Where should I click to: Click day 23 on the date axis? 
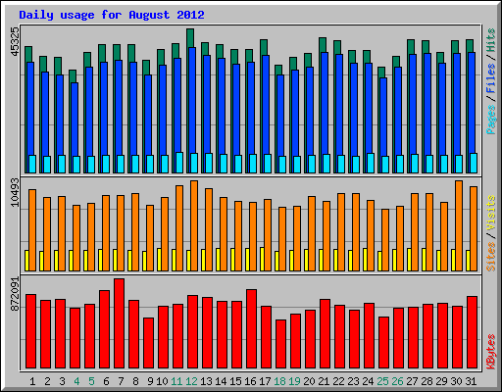point(353,381)
